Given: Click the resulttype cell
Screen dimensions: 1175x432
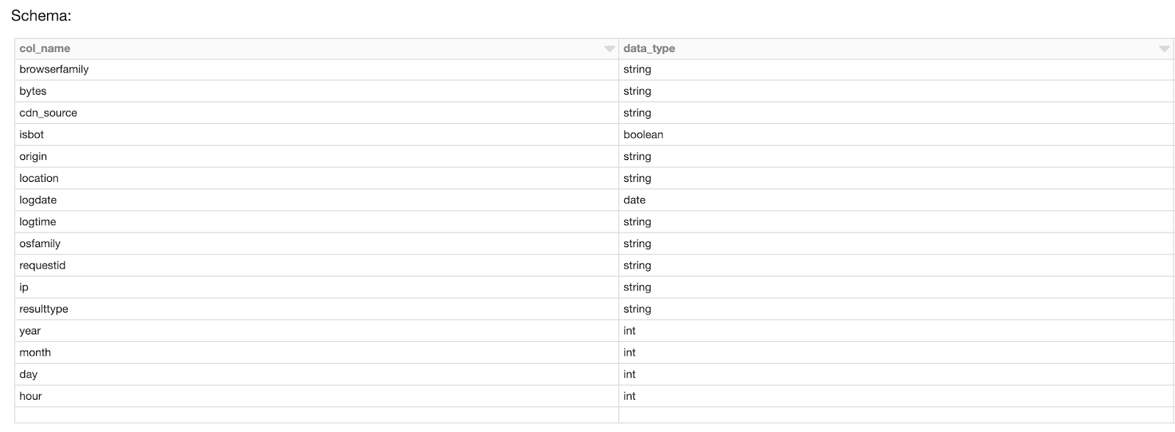Looking at the screenshot, I should point(44,310).
